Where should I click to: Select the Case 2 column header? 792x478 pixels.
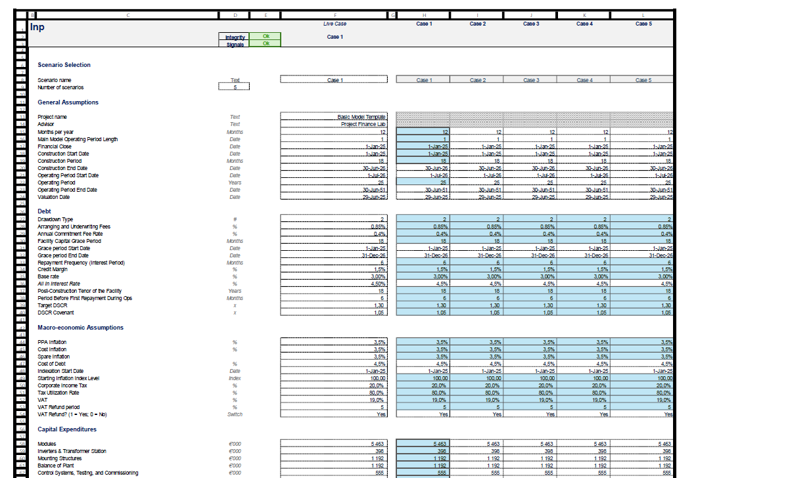tap(477, 24)
